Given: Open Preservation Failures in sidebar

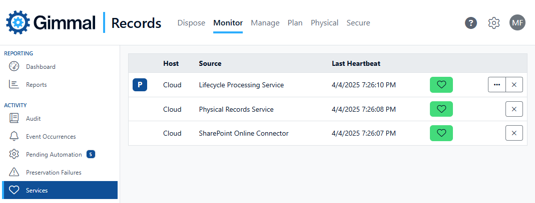Looking at the screenshot, I should 54,173.
